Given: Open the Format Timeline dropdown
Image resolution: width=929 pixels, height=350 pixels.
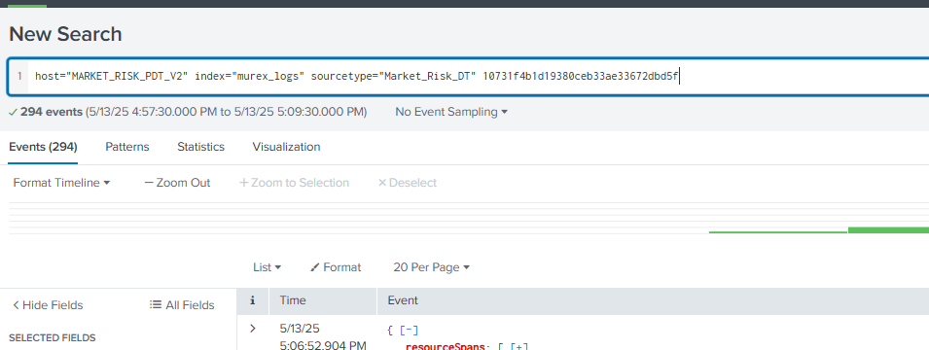Looking at the screenshot, I should pyautogui.click(x=61, y=183).
